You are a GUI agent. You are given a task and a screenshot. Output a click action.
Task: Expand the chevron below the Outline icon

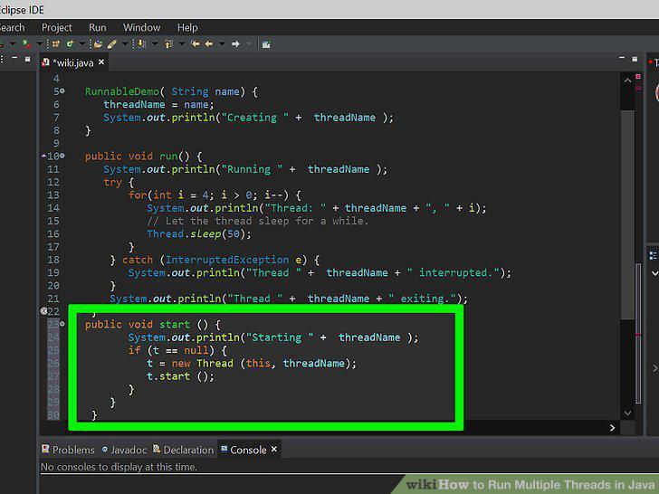click(654, 273)
